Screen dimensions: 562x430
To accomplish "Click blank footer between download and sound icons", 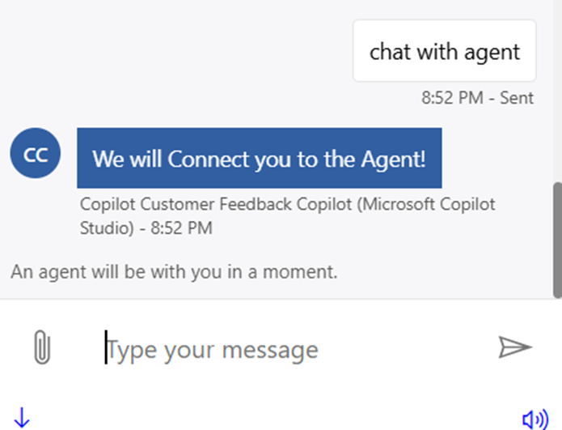I will pos(275,418).
